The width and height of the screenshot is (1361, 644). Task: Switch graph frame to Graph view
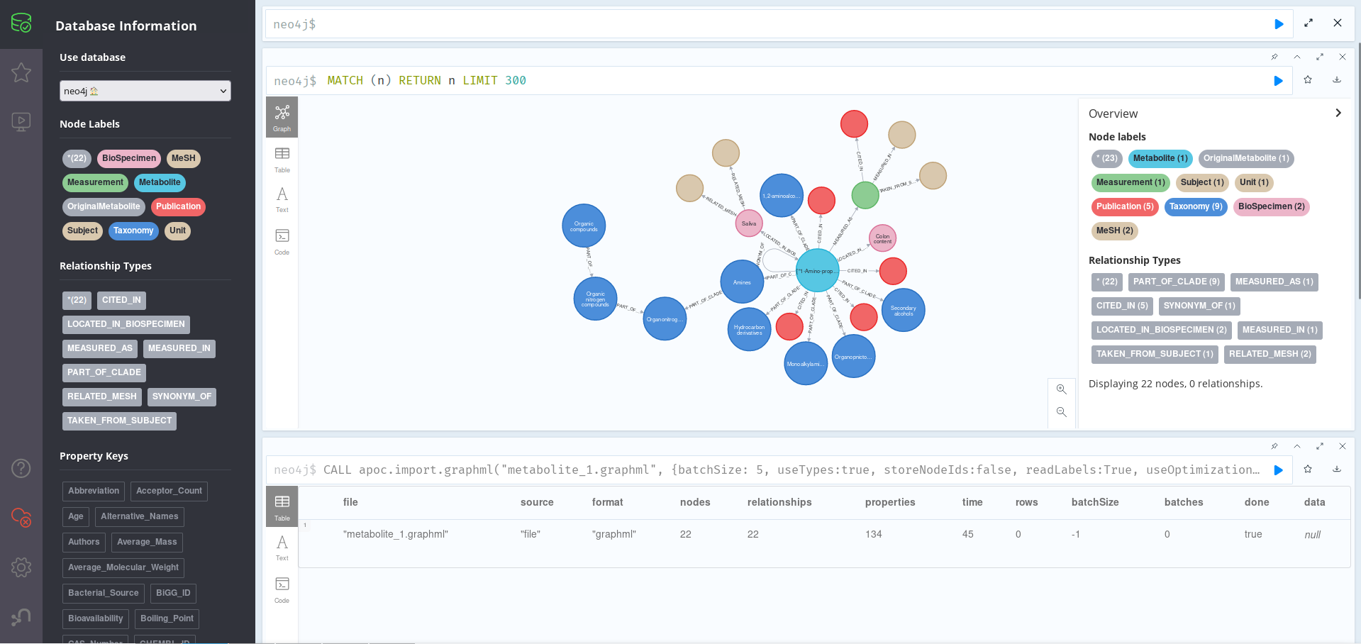[282, 118]
